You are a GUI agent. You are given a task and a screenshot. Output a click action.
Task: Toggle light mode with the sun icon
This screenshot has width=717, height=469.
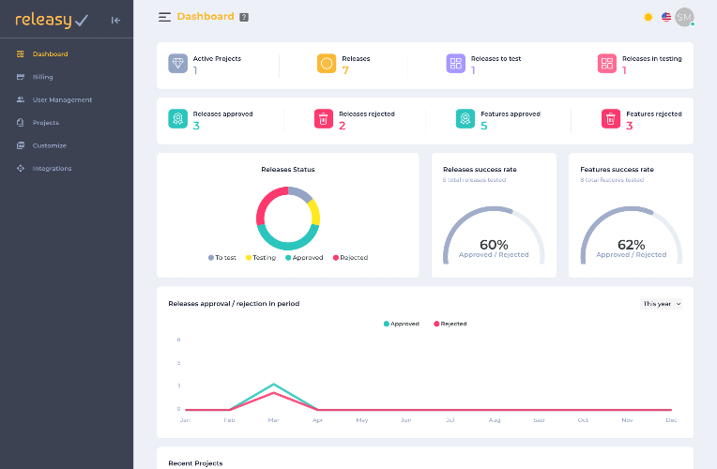pos(648,18)
